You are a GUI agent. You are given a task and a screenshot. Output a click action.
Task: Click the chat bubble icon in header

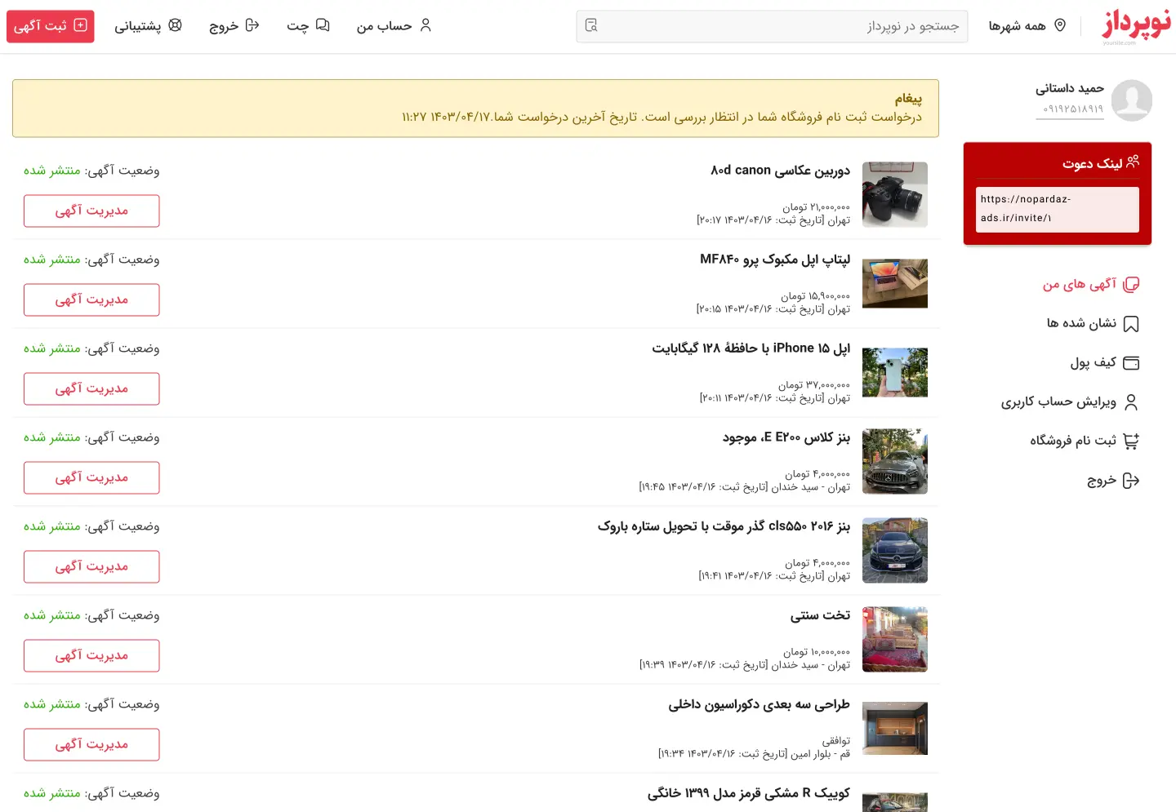(x=323, y=25)
